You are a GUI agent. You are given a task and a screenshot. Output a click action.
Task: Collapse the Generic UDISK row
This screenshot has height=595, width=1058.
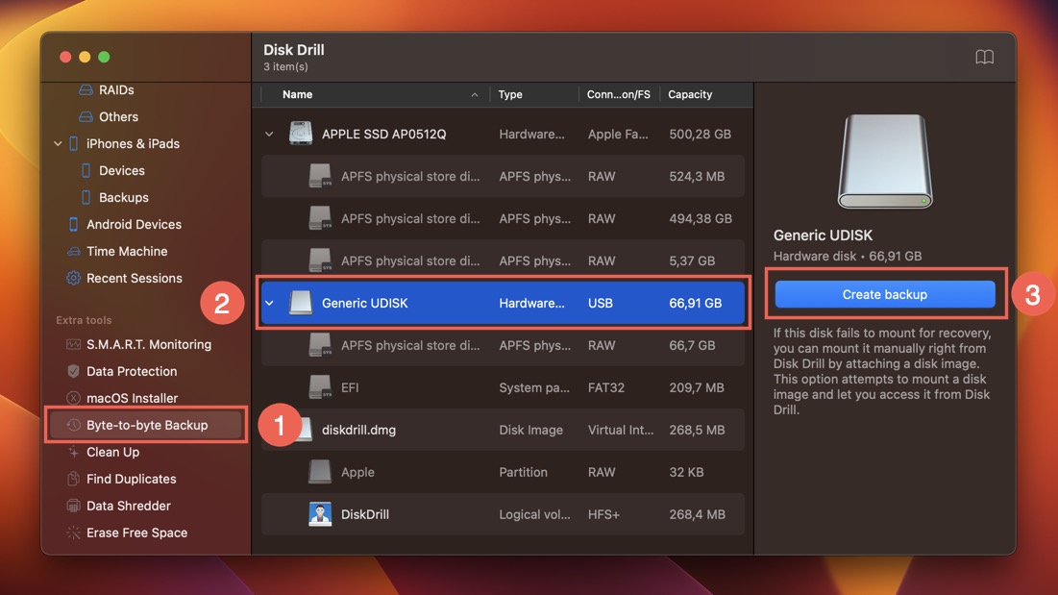269,304
